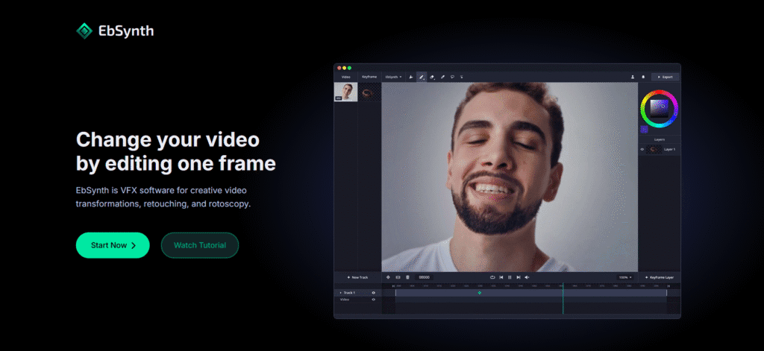Image resolution: width=764 pixels, height=351 pixels.
Task: Toggle visibility of Layer 1
Action: (642, 149)
